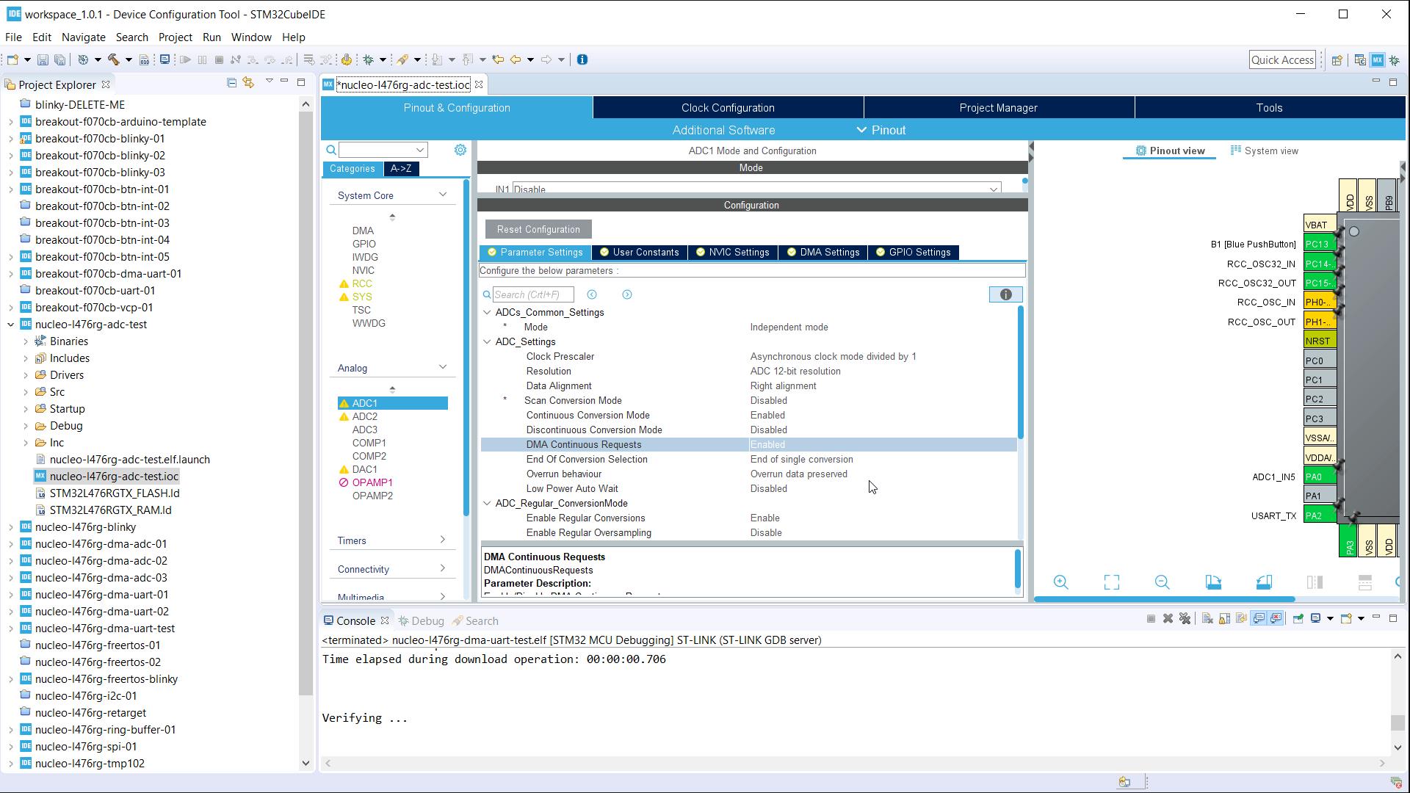
Task: Click the Save icon in the toolbar
Action: click(43, 59)
